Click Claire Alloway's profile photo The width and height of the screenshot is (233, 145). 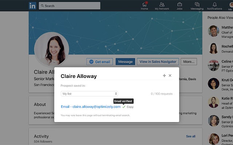click(52, 49)
